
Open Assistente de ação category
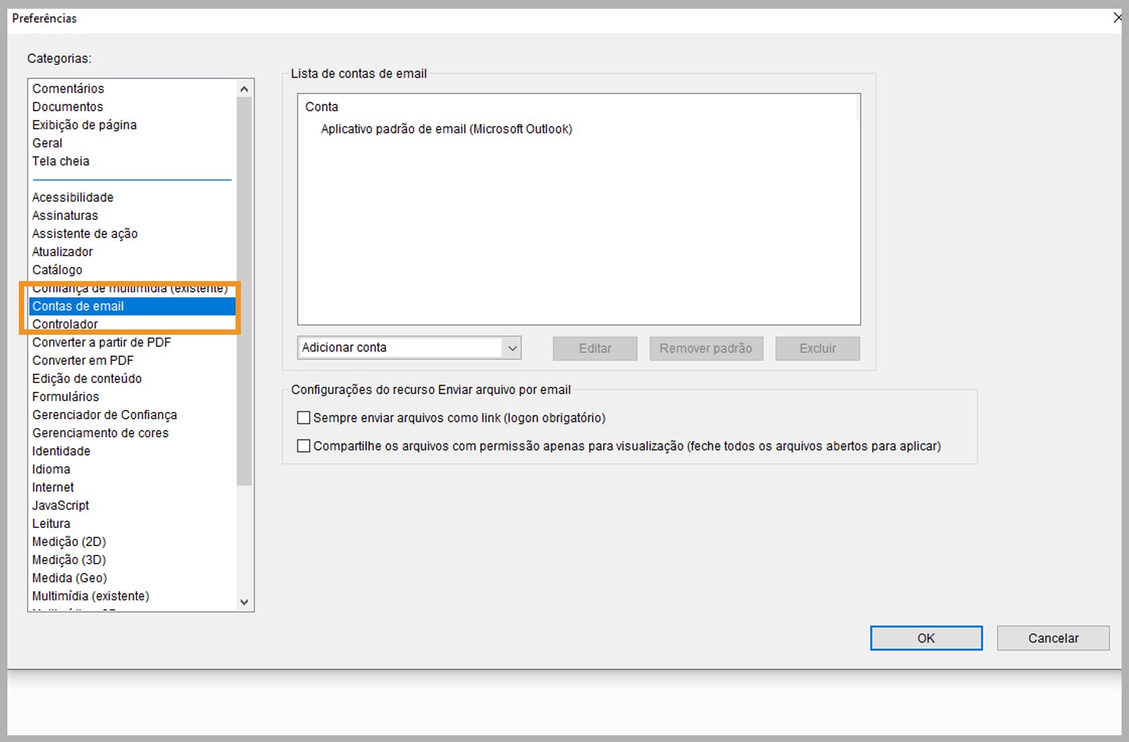[x=85, y=233]
